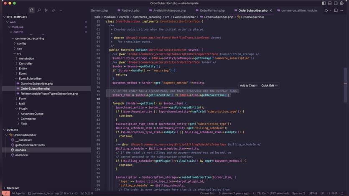The image size is (349, 196).
Task: Click EventSubscriber breadcrumb segment
Action: coord(184,17)
